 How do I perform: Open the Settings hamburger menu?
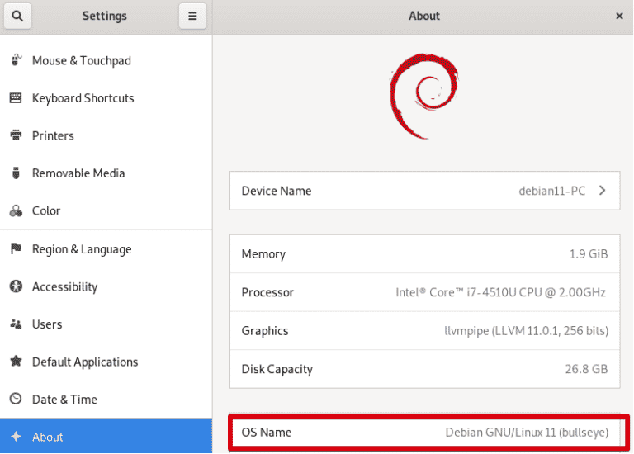pyautogui.click(x=192, y=17)
